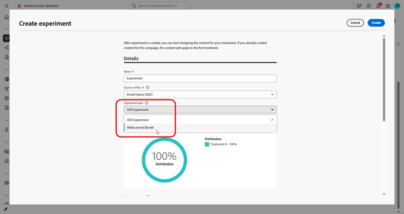The image size is (404, 214).
Task: Open the trophy icon in sidebar
Action: (6, 89)
